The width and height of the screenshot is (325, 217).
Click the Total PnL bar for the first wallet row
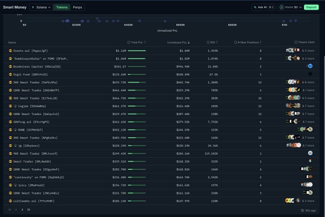[x=137, y=51]
